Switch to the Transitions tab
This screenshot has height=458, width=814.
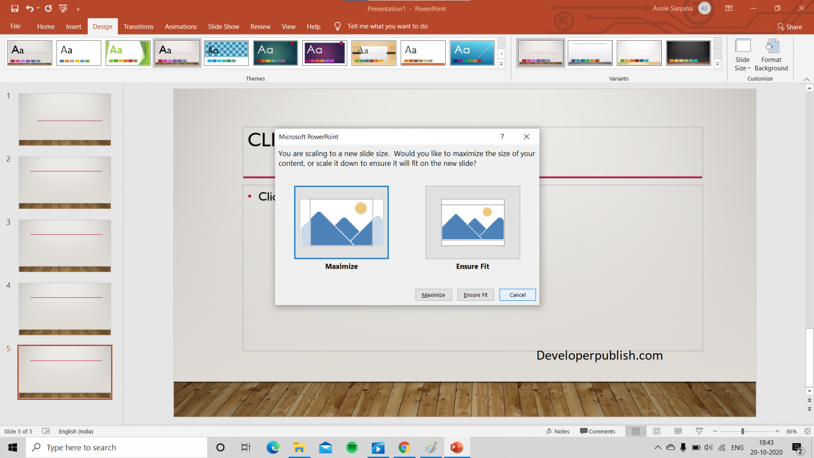click(x=138, y=26)
